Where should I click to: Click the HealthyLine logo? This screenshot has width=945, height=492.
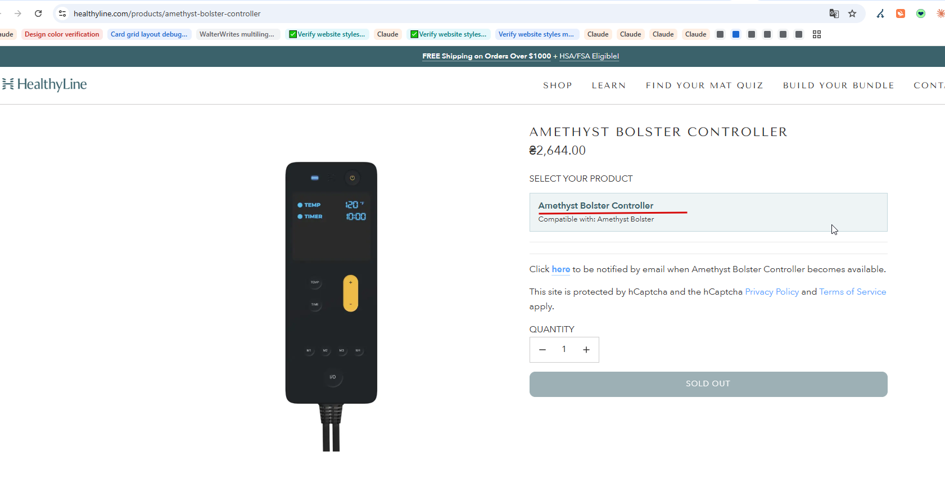pyautogui.click(x=45, y=84)
